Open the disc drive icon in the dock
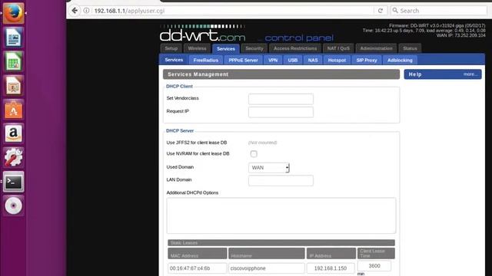 pos(14,205)
